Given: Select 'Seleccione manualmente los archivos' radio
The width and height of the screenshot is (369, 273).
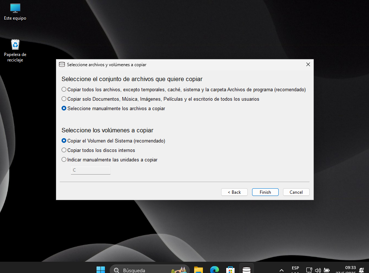Looking at the screenshot, I should point(64,108).
